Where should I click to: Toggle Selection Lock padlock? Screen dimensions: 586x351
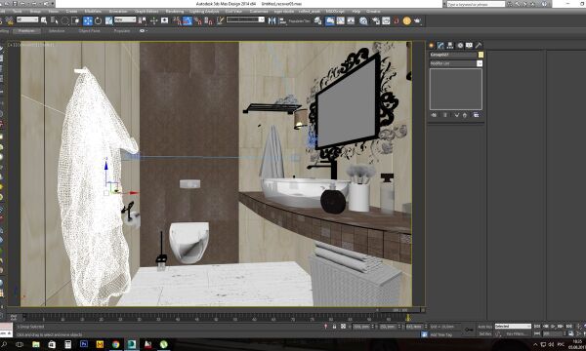point(334,327)
